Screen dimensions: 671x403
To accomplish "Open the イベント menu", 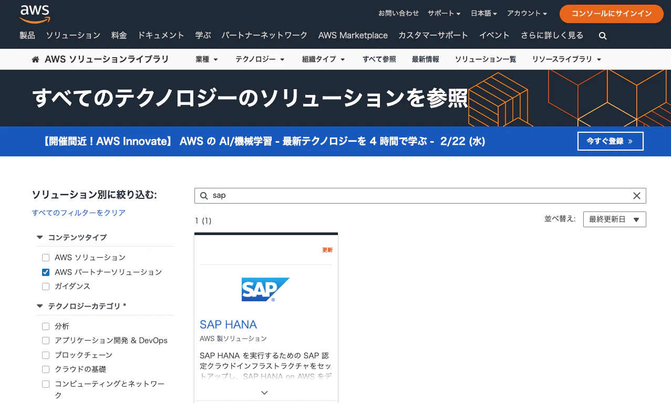I will click(494, 36).
